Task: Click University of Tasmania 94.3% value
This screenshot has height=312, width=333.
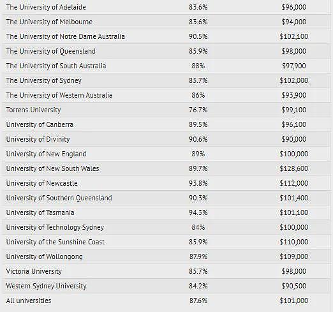Action: click(x=198, y=212)
